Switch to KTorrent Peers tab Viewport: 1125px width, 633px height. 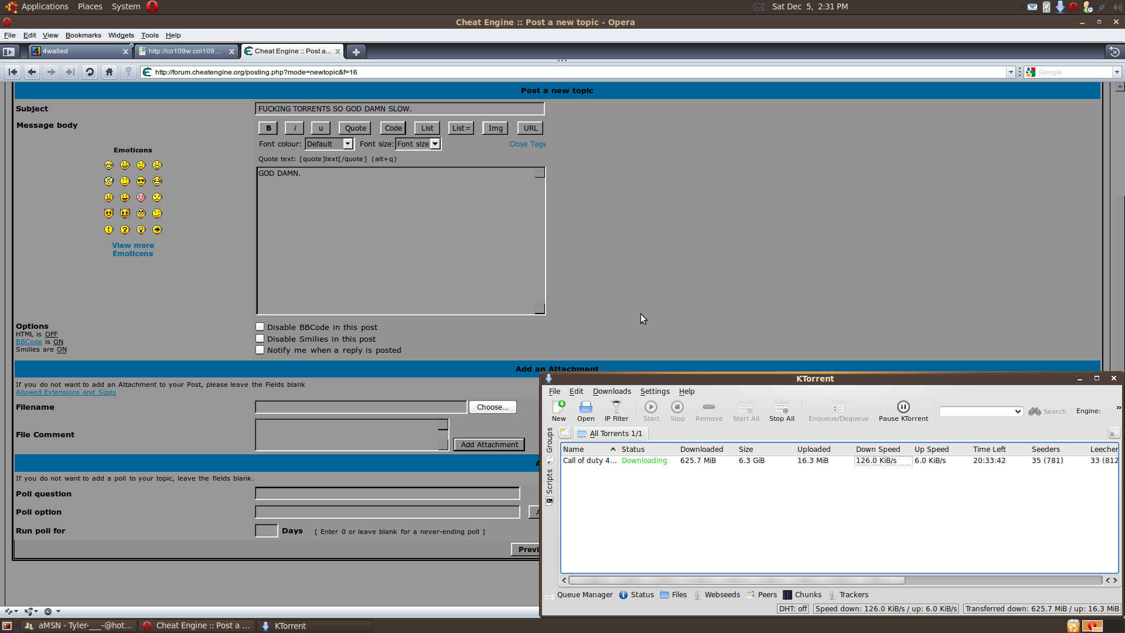coord(762,595)
